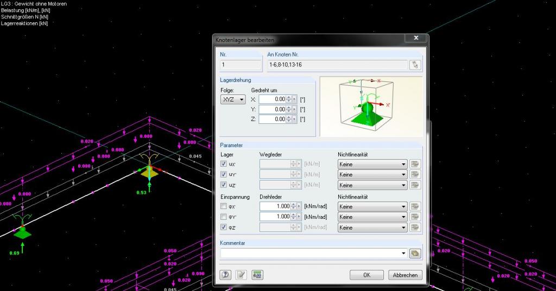The width and height of the screenshot is (556, 291).
Task: Click the support reaction value 0.53
Action: click(141, 193)
